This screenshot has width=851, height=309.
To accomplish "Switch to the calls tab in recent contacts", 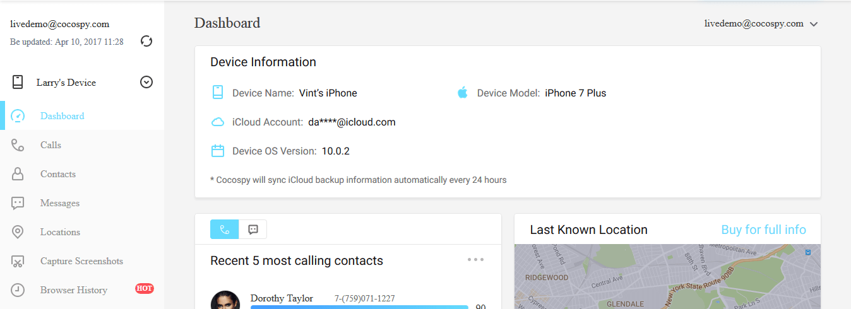I will coord(225,230).
